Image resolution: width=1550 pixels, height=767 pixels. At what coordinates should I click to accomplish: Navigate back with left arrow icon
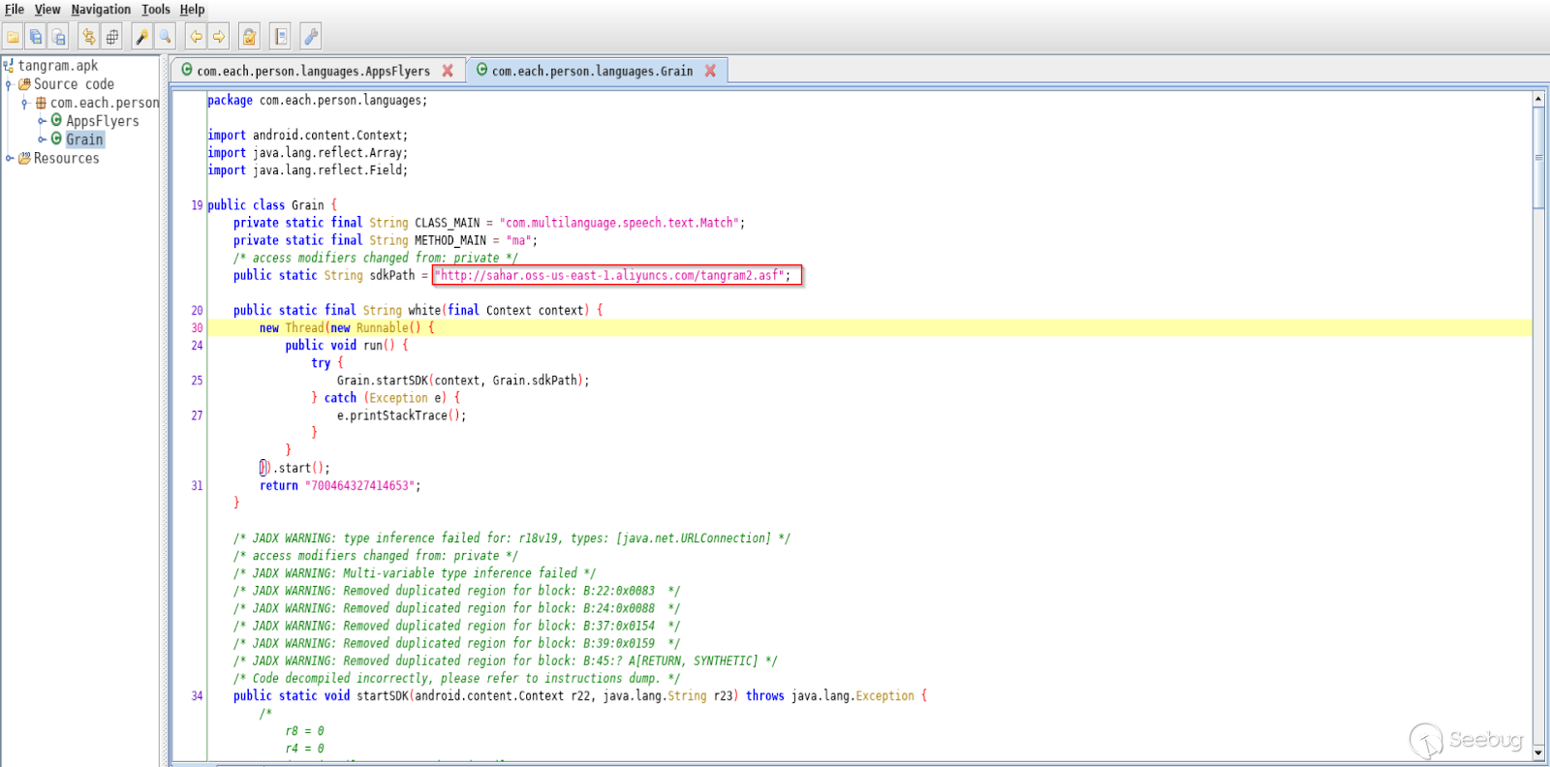click(x=196, y=37)
